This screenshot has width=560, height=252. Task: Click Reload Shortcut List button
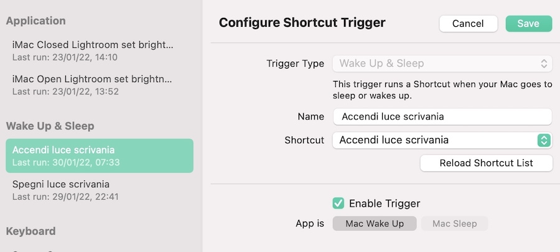pyautogui.click(x=487, y=163)
